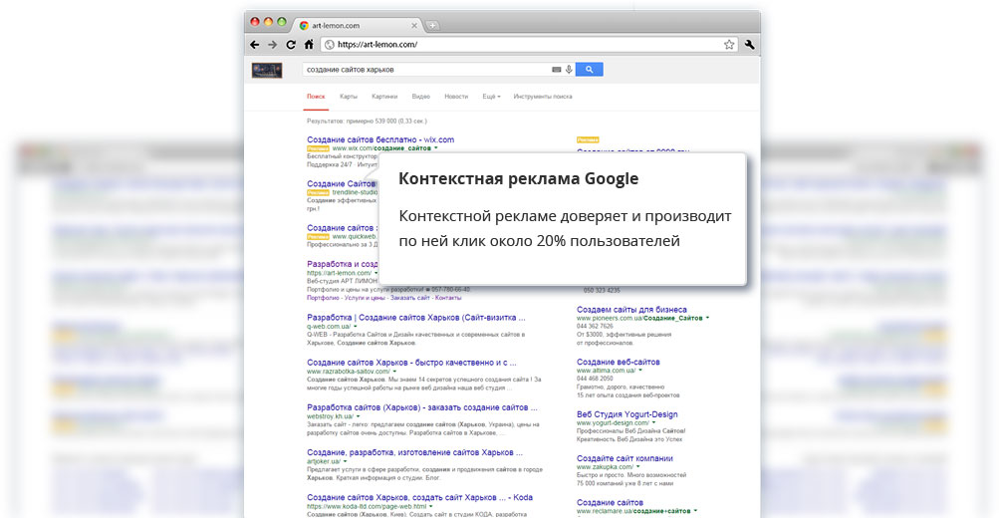Open 'Создание сайтов бесплатно - wix.com' result

pyautogui.click(x=380, y=139)
